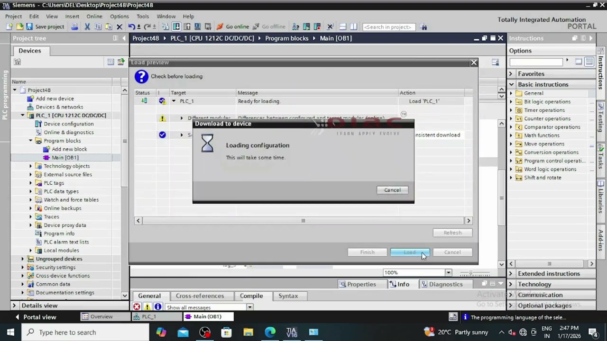Click the Start CPU icon

306,27
